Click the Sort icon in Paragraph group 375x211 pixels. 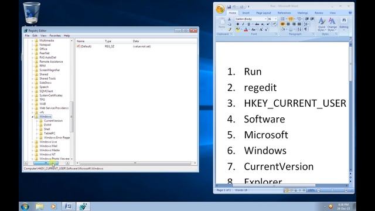[x=299, y=29]
